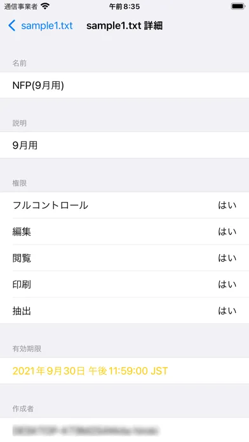Tap the battery icon in status bar

pyautogui.click(x=238, y=6)
